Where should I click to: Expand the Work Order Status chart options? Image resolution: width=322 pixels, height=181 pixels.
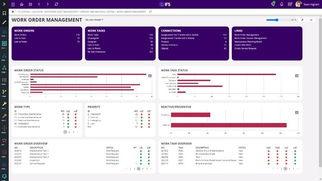coord(150,76)
